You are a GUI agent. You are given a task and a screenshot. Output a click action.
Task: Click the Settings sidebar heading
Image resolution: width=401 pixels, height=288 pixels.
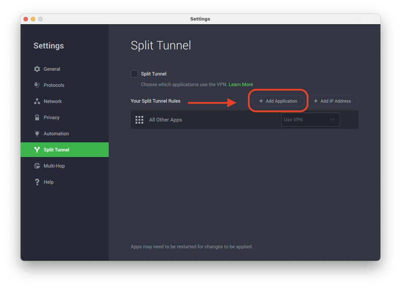(48, 45)
